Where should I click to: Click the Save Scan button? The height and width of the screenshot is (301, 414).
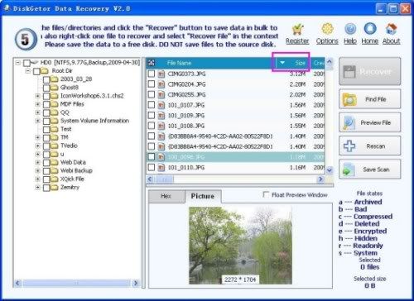[x=369, y=170]
